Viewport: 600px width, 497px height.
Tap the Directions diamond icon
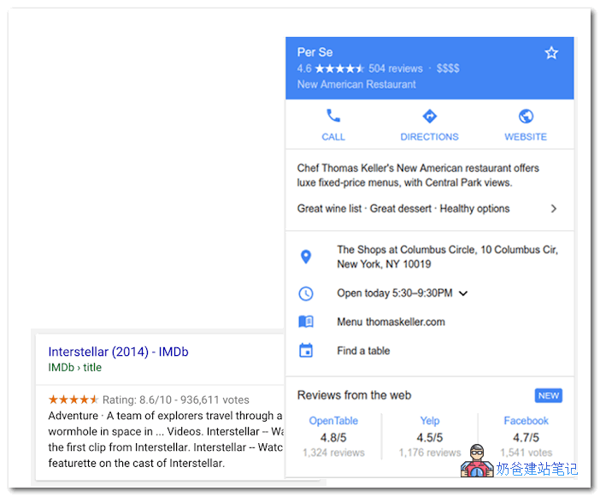429,116
